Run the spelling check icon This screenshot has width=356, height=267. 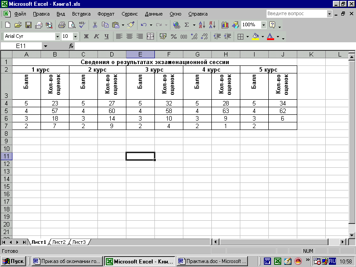point(82,25)
